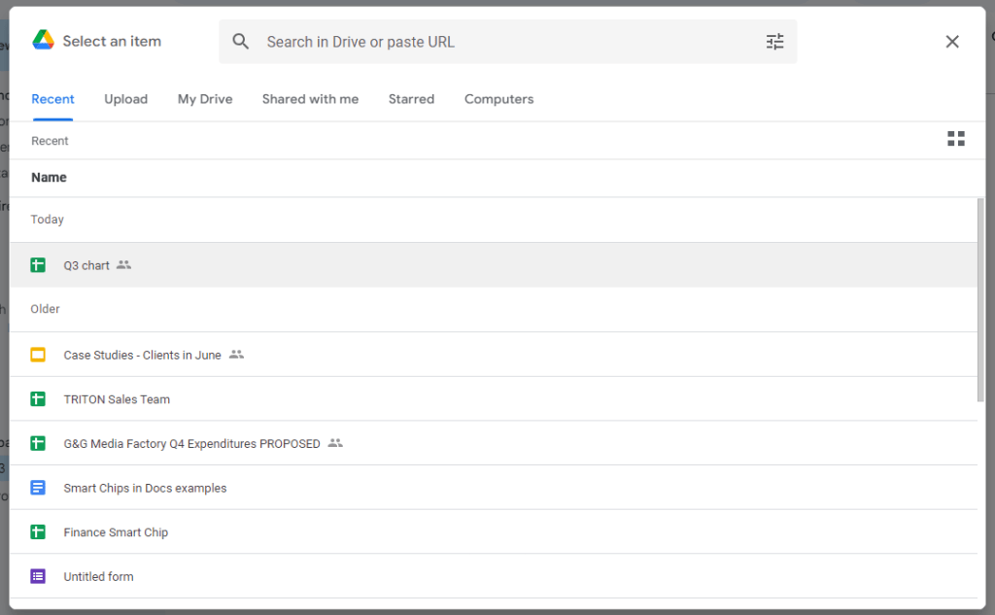Click the Name column header
Image resolution: width=995 pixels, height=615 pixels.
coord(49,177)
